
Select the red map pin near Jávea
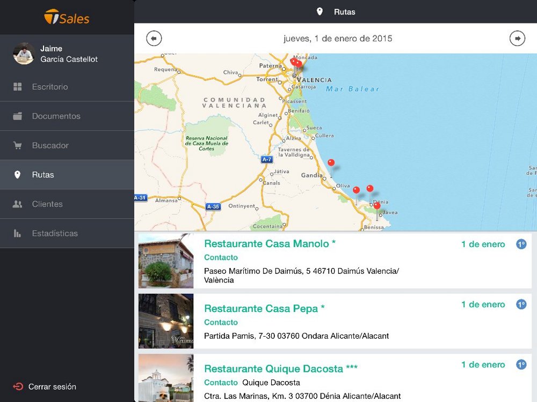pos(377,206)
